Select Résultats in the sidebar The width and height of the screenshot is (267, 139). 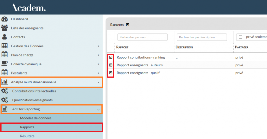tap(27, 136)
